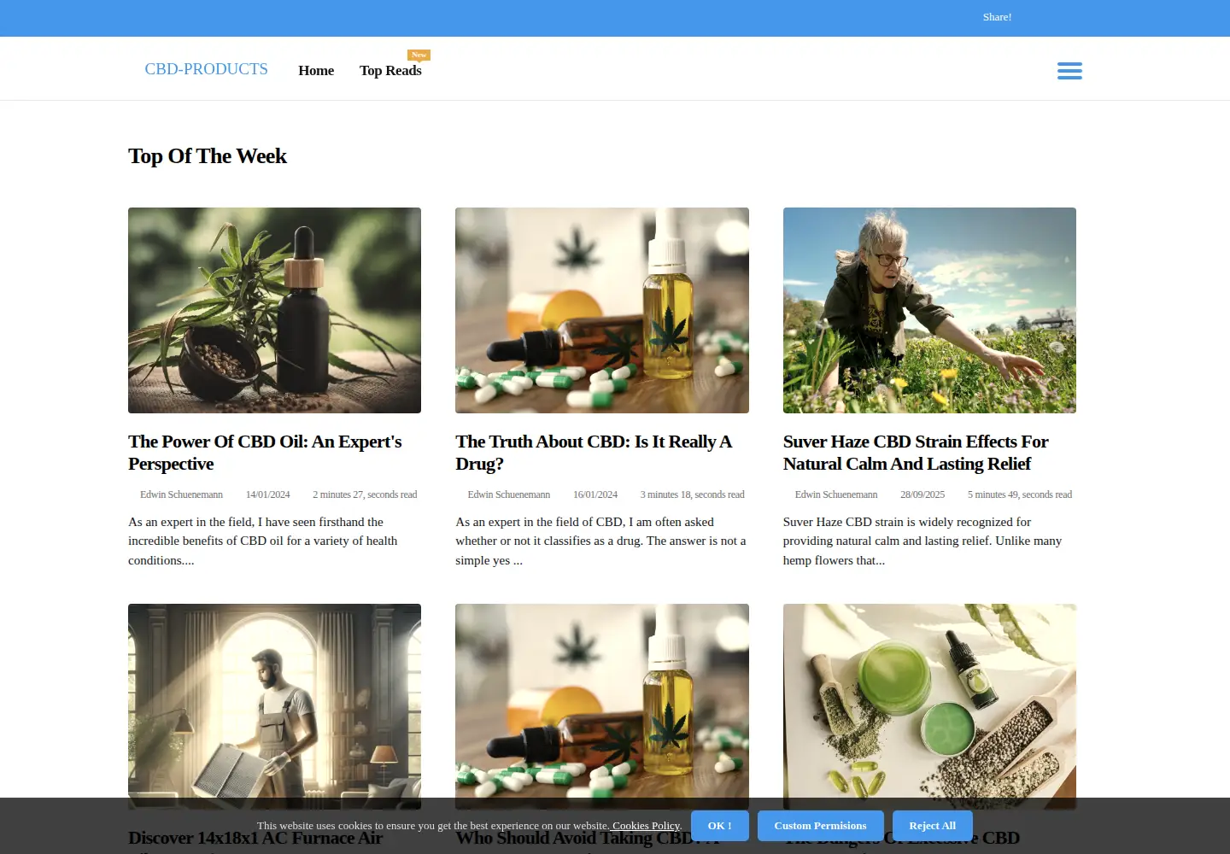Accept cookies with the OK ! button
The width and height of the screenshot is (1230, 854).
[x=720, y=826]
